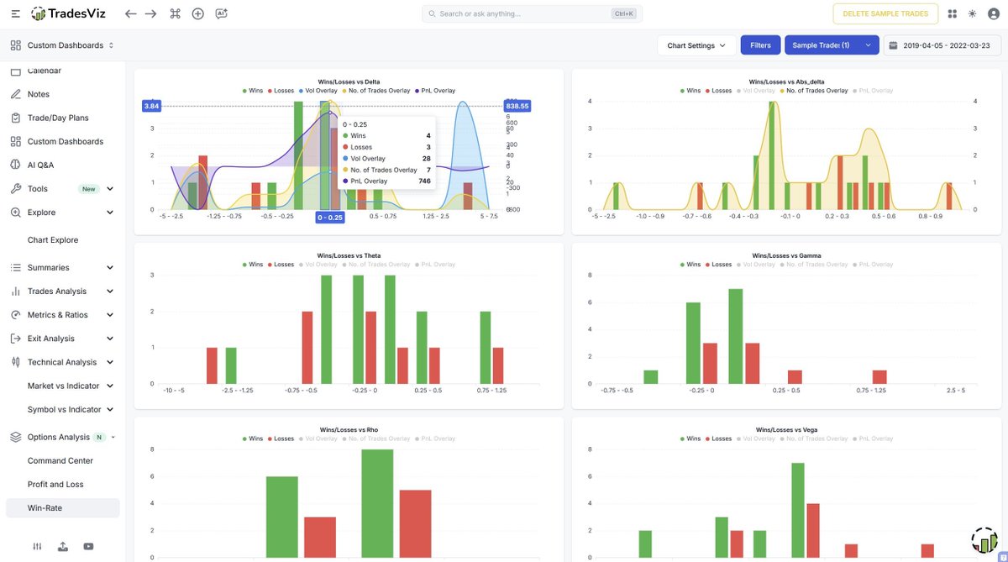Collapse sidebar with the hamburger menu icon
Viewport: 1008px width, 562px height.
(15, 13)
